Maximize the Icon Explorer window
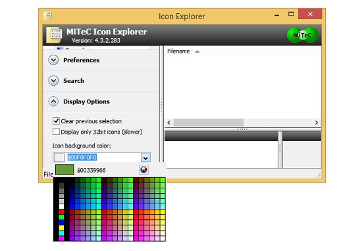 [x=291, y=14]
